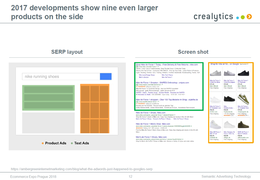Open 'Shop Nike Air Force 1 Today' ad headline

(167, 65)
